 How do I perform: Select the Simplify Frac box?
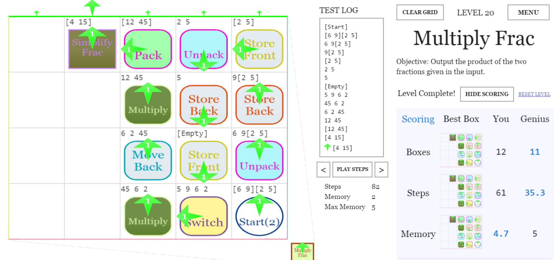point(92,49)
